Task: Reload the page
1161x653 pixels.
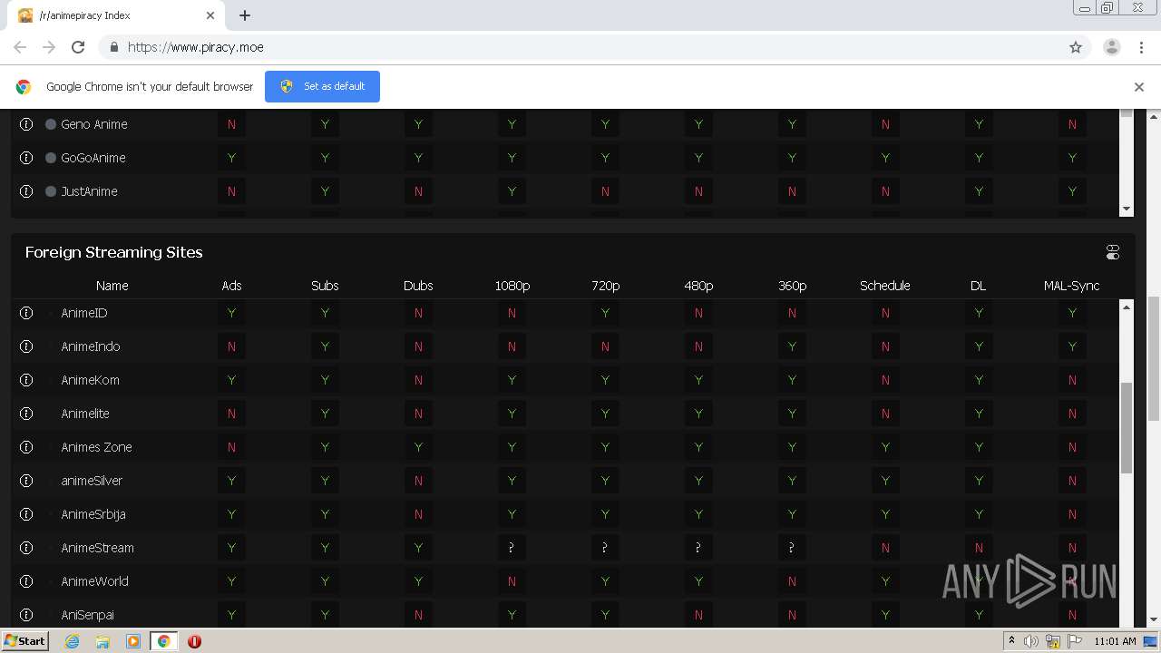Action: (x=78, y=47)
